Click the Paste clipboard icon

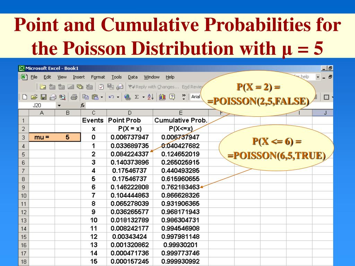tap(95, 97)
